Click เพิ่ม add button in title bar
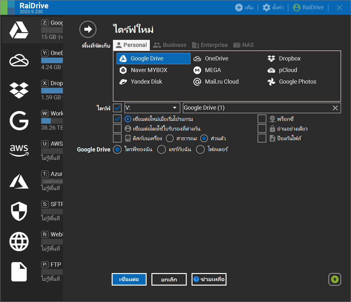The image size is (351, 302). click(244, 7)
